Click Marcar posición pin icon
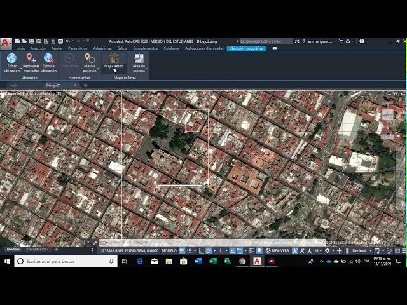407x305 pixels. click(90, 58)
